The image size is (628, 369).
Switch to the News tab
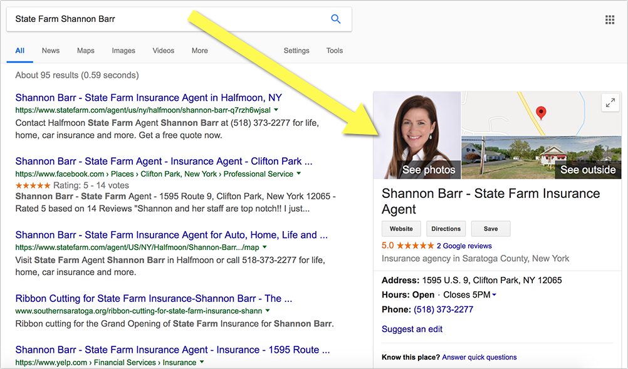tap(51, 50)
